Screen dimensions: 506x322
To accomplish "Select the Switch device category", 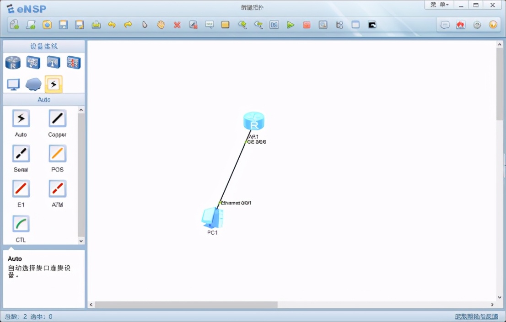I will point(33,63).
